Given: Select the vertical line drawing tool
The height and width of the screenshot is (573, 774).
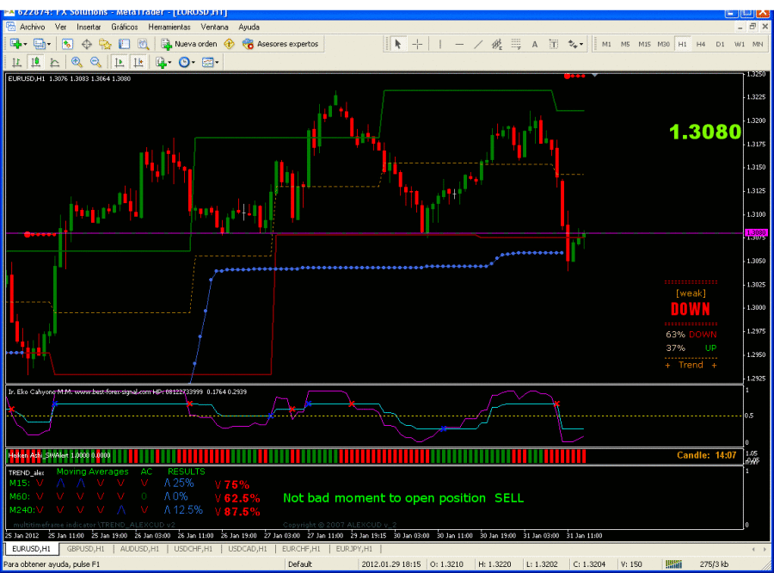Looking at the screenshot, I should pyautogui.click(x=440, y=44).
